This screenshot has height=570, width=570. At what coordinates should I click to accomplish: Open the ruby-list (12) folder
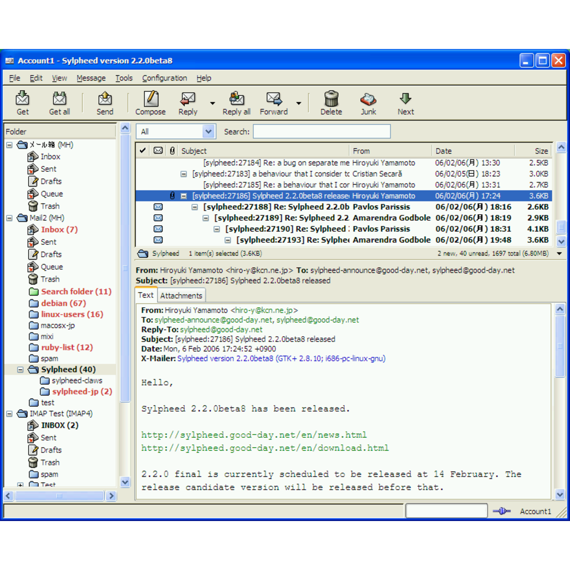point(67,347)
